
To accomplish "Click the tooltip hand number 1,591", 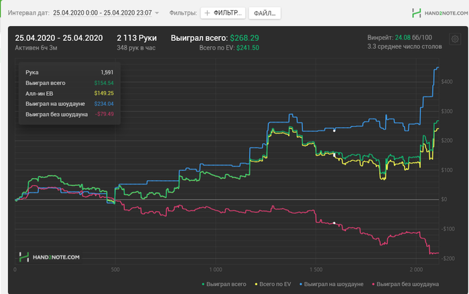I will click(x=107, y=72).
